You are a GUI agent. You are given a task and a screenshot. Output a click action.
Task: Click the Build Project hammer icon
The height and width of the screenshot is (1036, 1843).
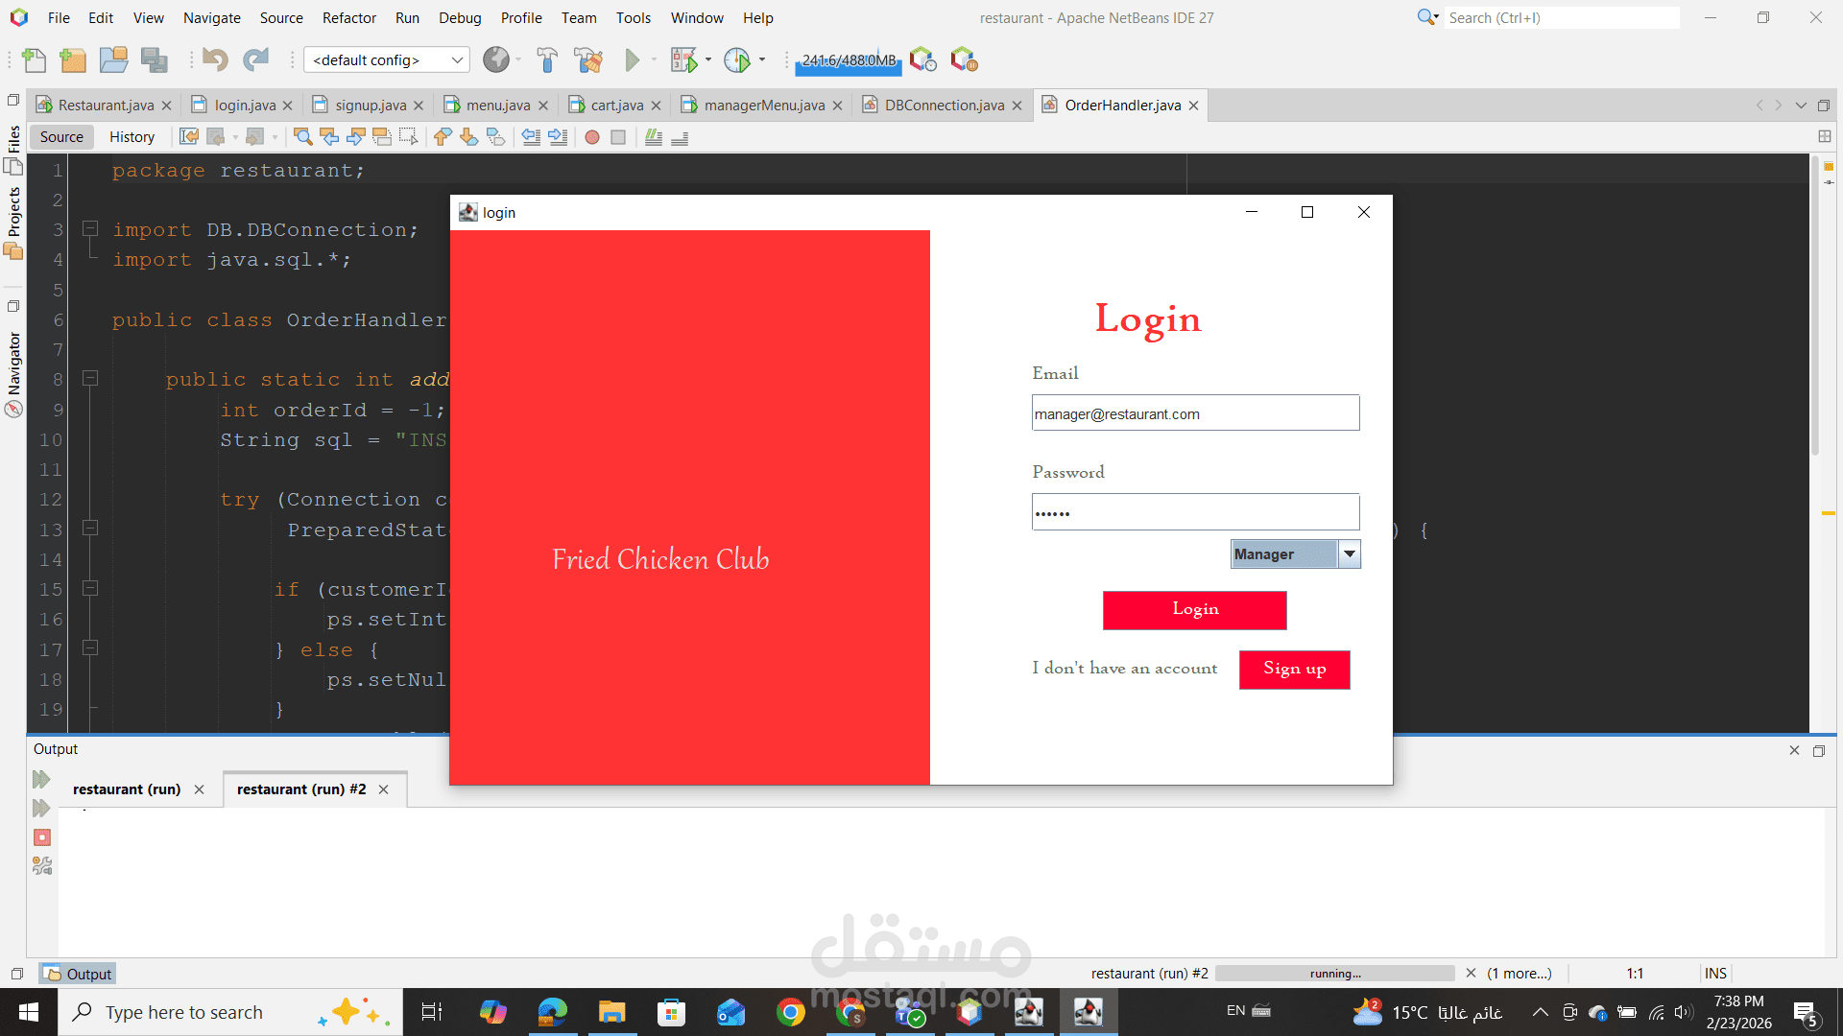(x=547, y=60)
